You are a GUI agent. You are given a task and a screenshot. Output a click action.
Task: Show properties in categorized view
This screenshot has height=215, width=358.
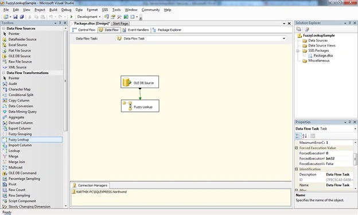coord(298,136)
